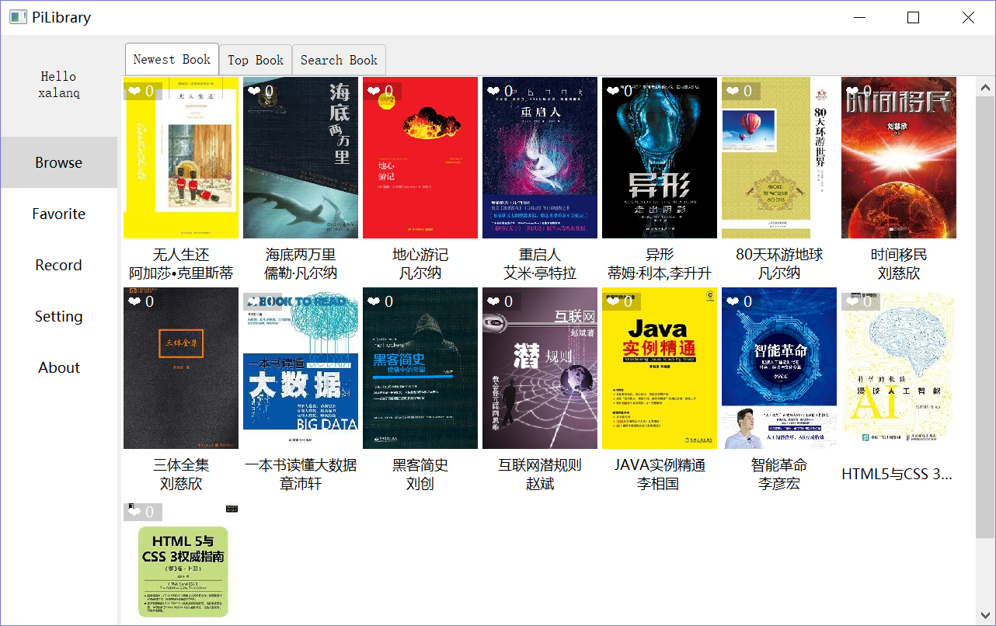Click the author text 艾米·亭特拉
996x626 pixels.
(540, 273)
